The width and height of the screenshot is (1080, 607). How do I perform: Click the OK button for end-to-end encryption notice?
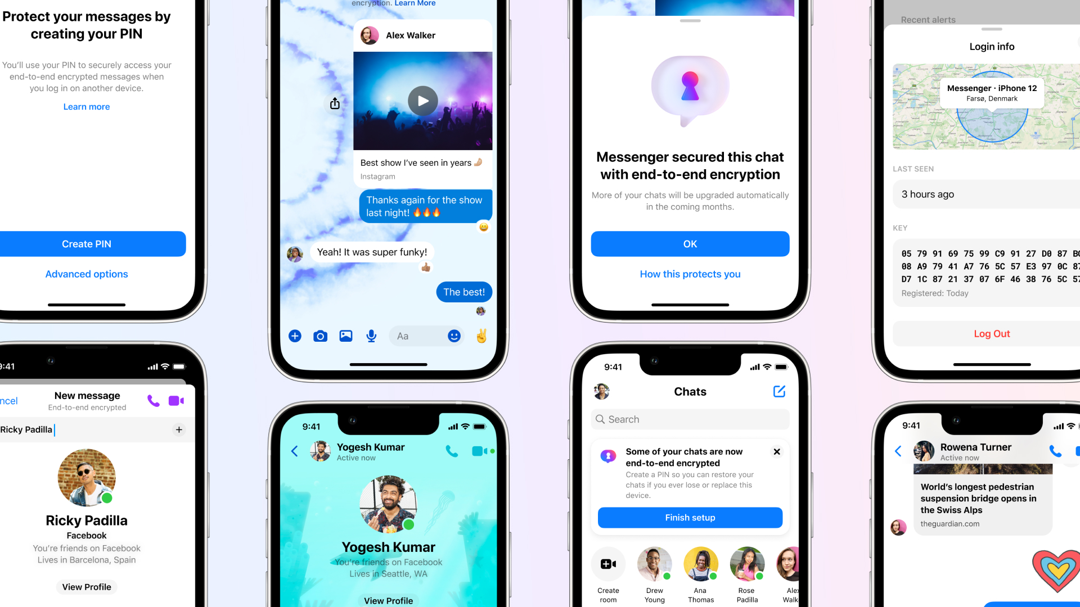tap(689, 244)
